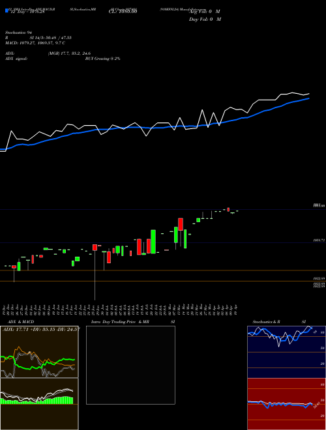
Task: Click the end of the thick blue SMA line
Action: coord(309,98)
